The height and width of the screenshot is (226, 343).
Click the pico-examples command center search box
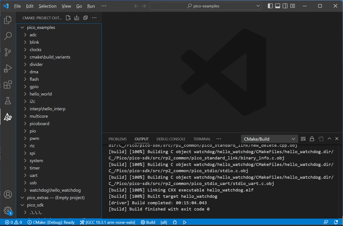206,6
